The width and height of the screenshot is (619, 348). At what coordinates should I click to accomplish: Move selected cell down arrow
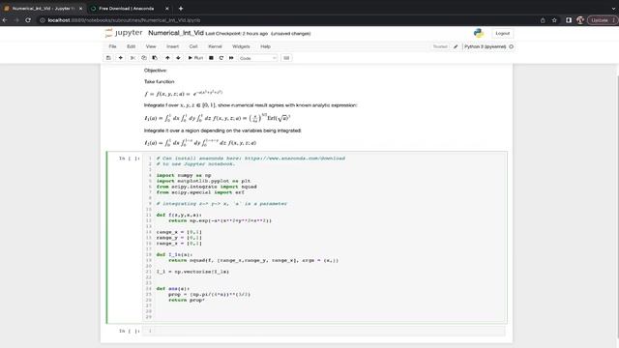(178, 58)
